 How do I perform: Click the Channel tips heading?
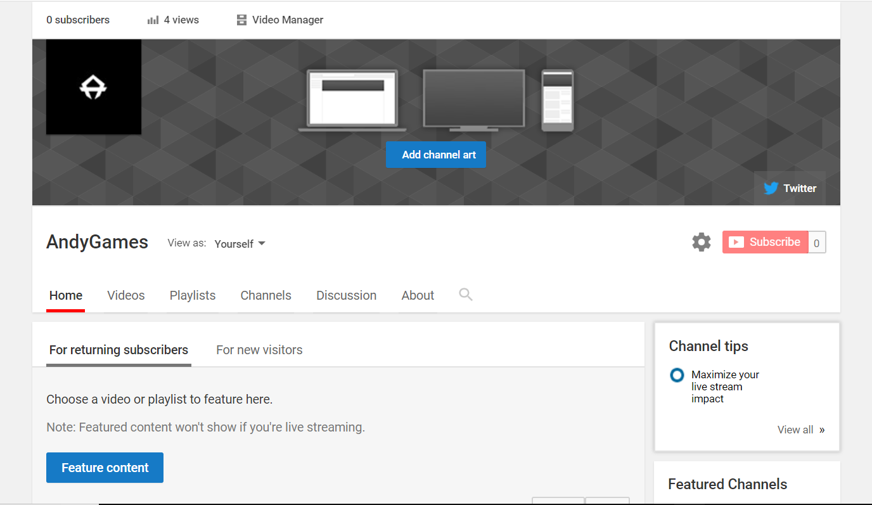pyautogui.click(x=708, y=346)
